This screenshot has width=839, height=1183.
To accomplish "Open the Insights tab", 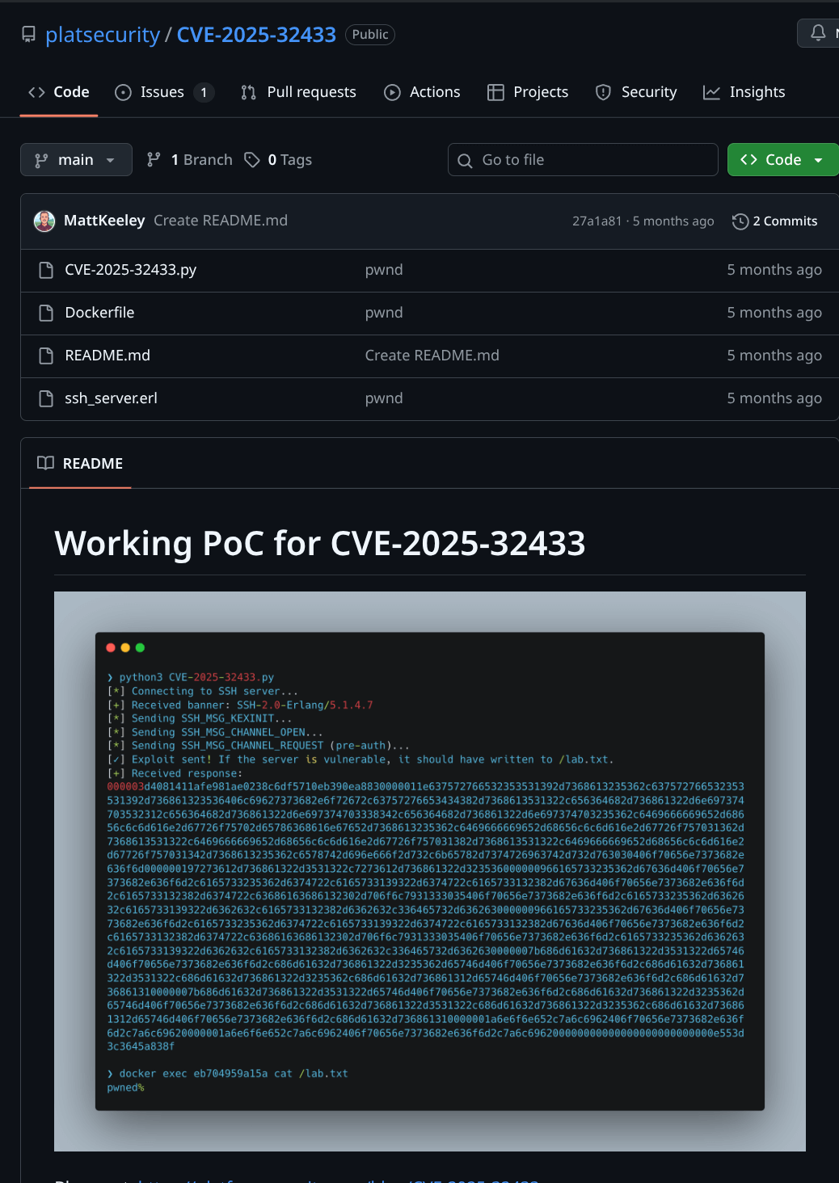I will 744,92.
